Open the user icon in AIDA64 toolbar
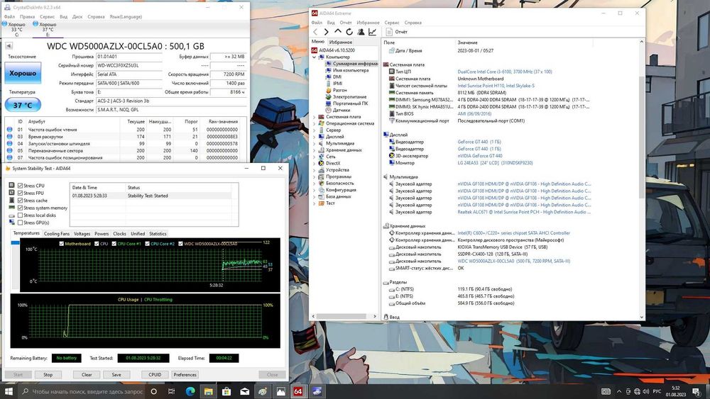 coord(361,32)
